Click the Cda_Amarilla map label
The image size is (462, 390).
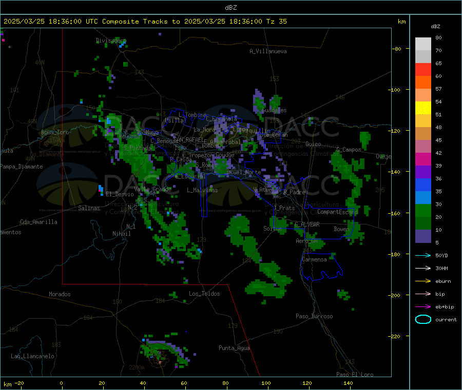coord(38,222)
